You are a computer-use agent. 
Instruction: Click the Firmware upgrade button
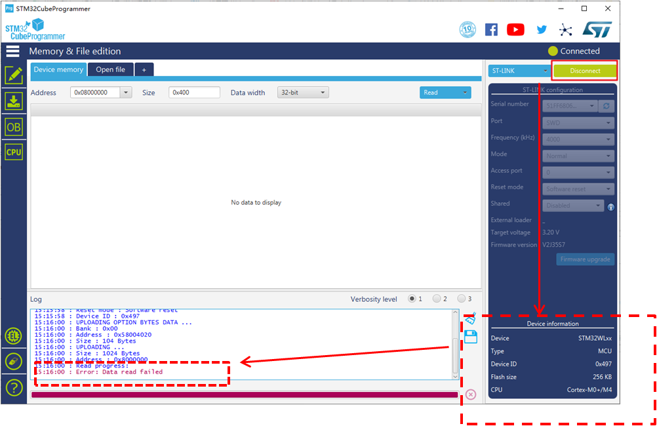tap(585, 259)
